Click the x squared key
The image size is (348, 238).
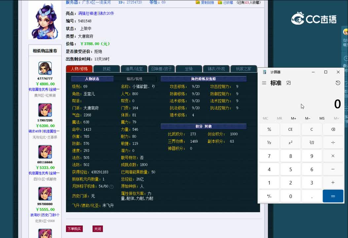click(x=290, y=142)
